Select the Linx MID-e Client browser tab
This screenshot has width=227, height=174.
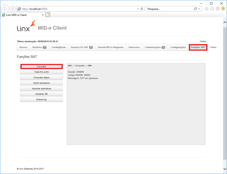click(x=23, y=15)
